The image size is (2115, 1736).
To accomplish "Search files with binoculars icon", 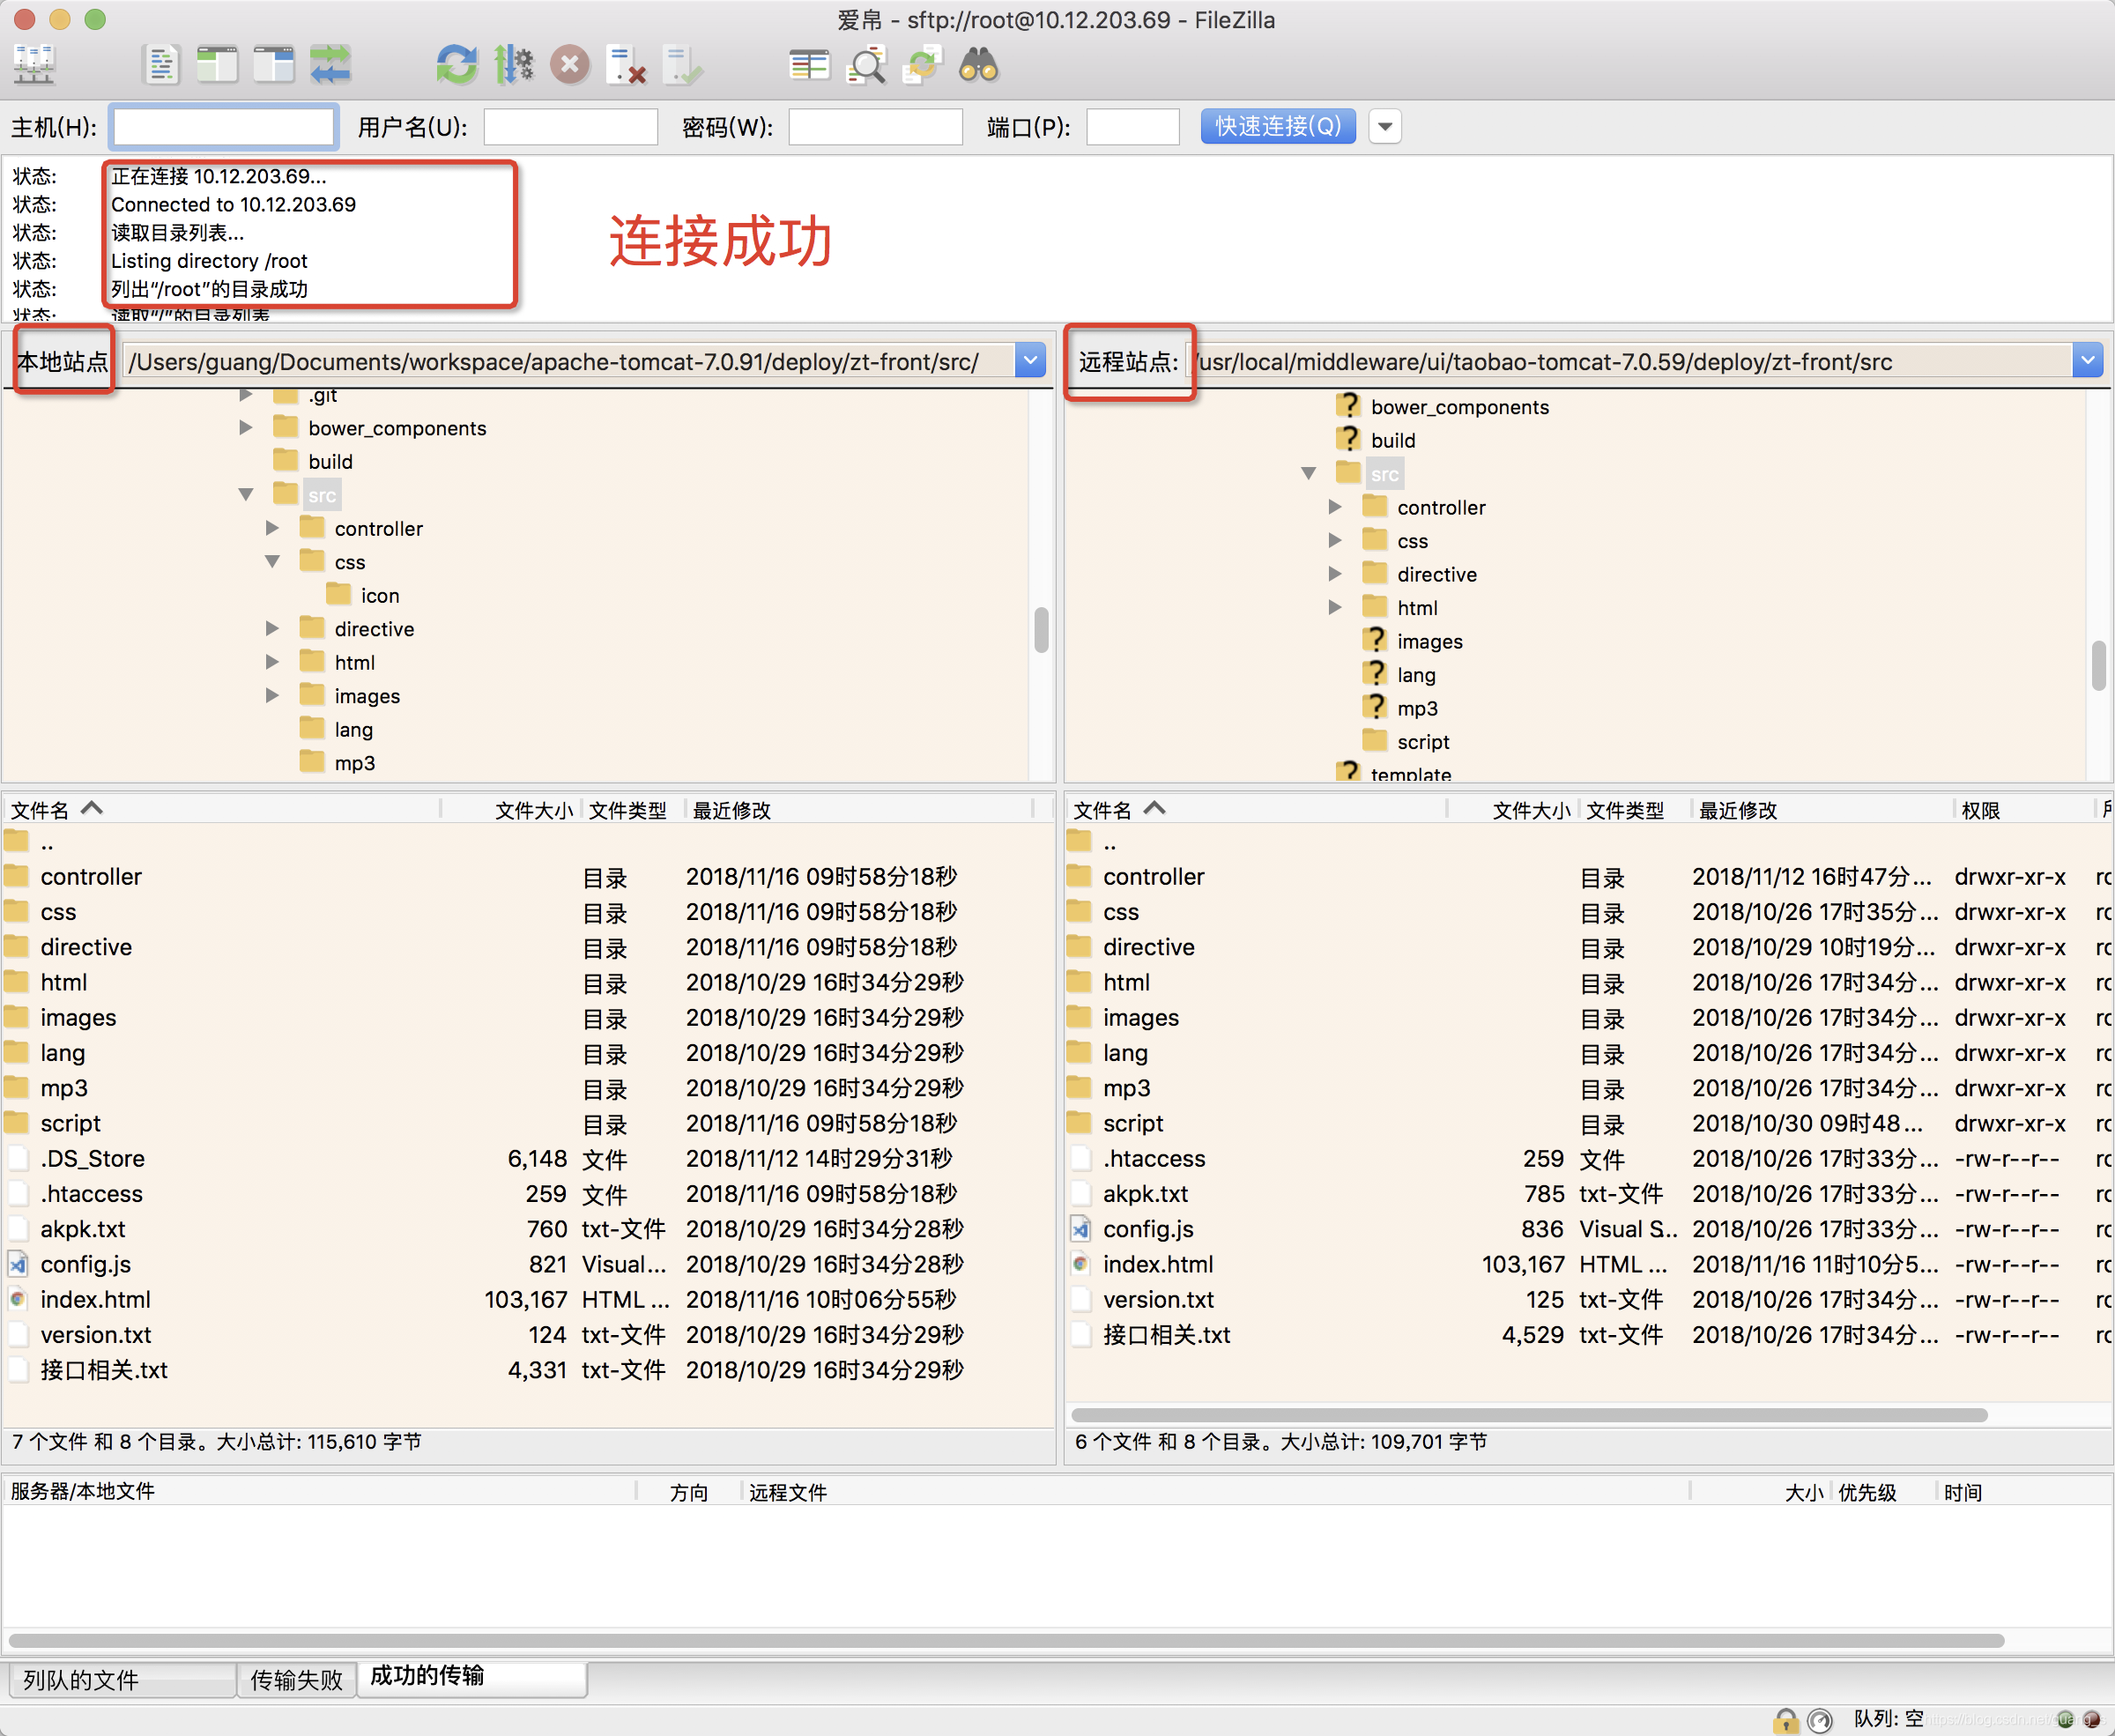I will point(978,65).
